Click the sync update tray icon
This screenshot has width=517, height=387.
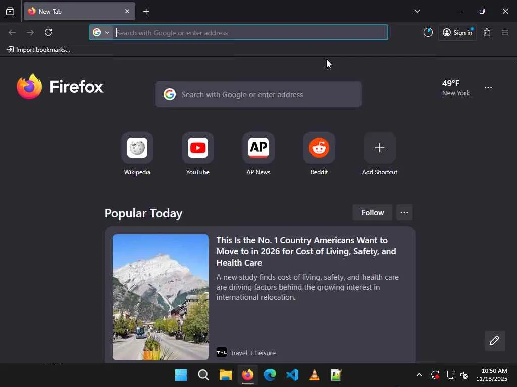(x=435, y=375)
